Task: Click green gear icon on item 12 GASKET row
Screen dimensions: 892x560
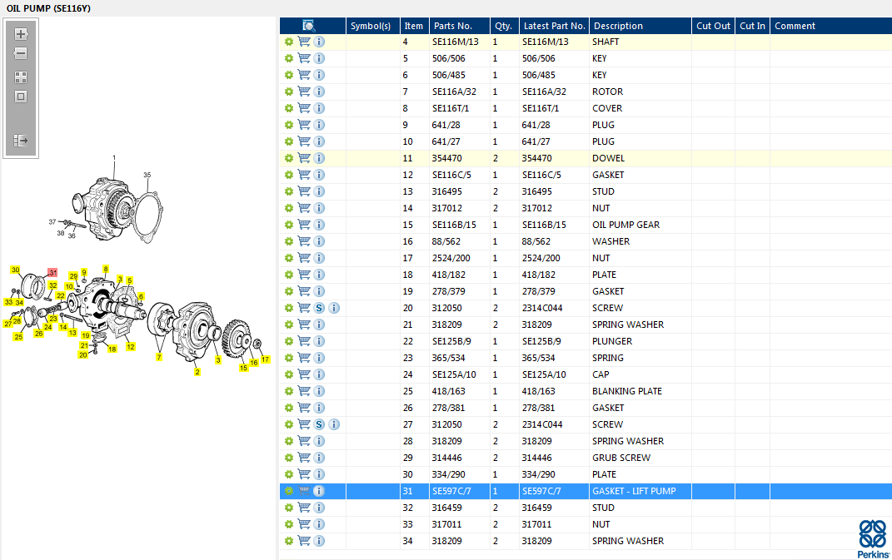Action: 289,175
